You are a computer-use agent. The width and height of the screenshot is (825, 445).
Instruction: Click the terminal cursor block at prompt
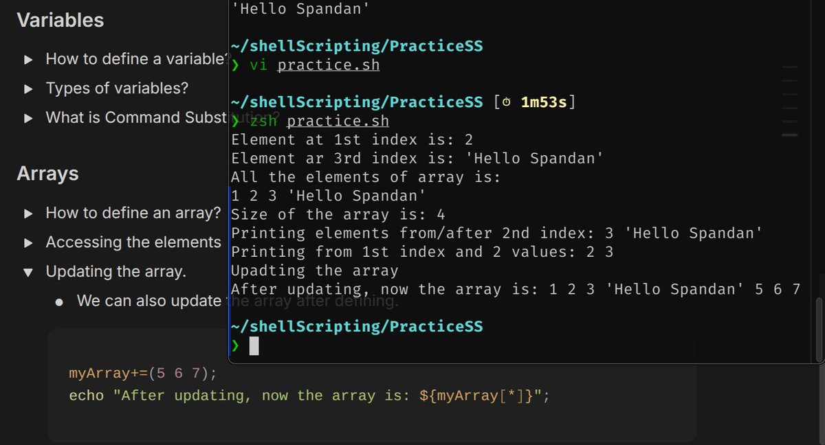pyautogui.click(x=254, y=346)
